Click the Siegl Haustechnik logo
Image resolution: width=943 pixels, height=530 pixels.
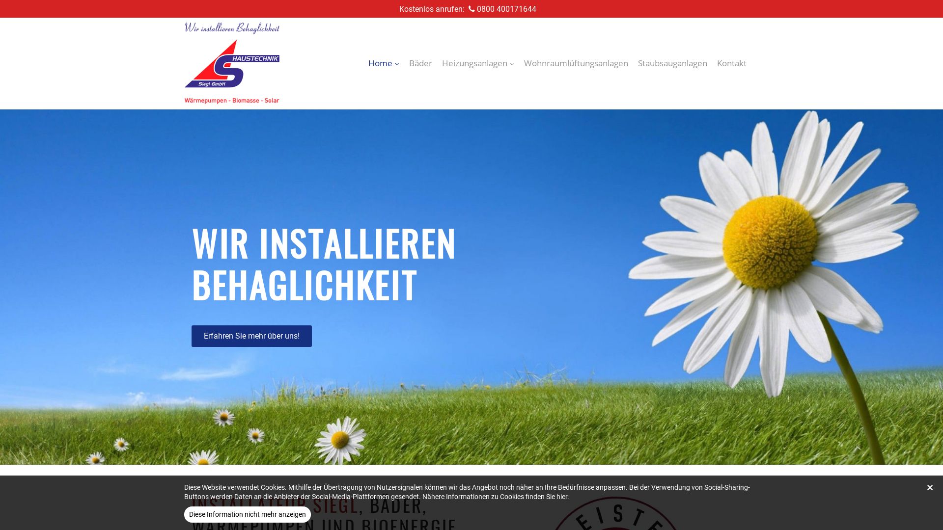click(x=232, y=63)
